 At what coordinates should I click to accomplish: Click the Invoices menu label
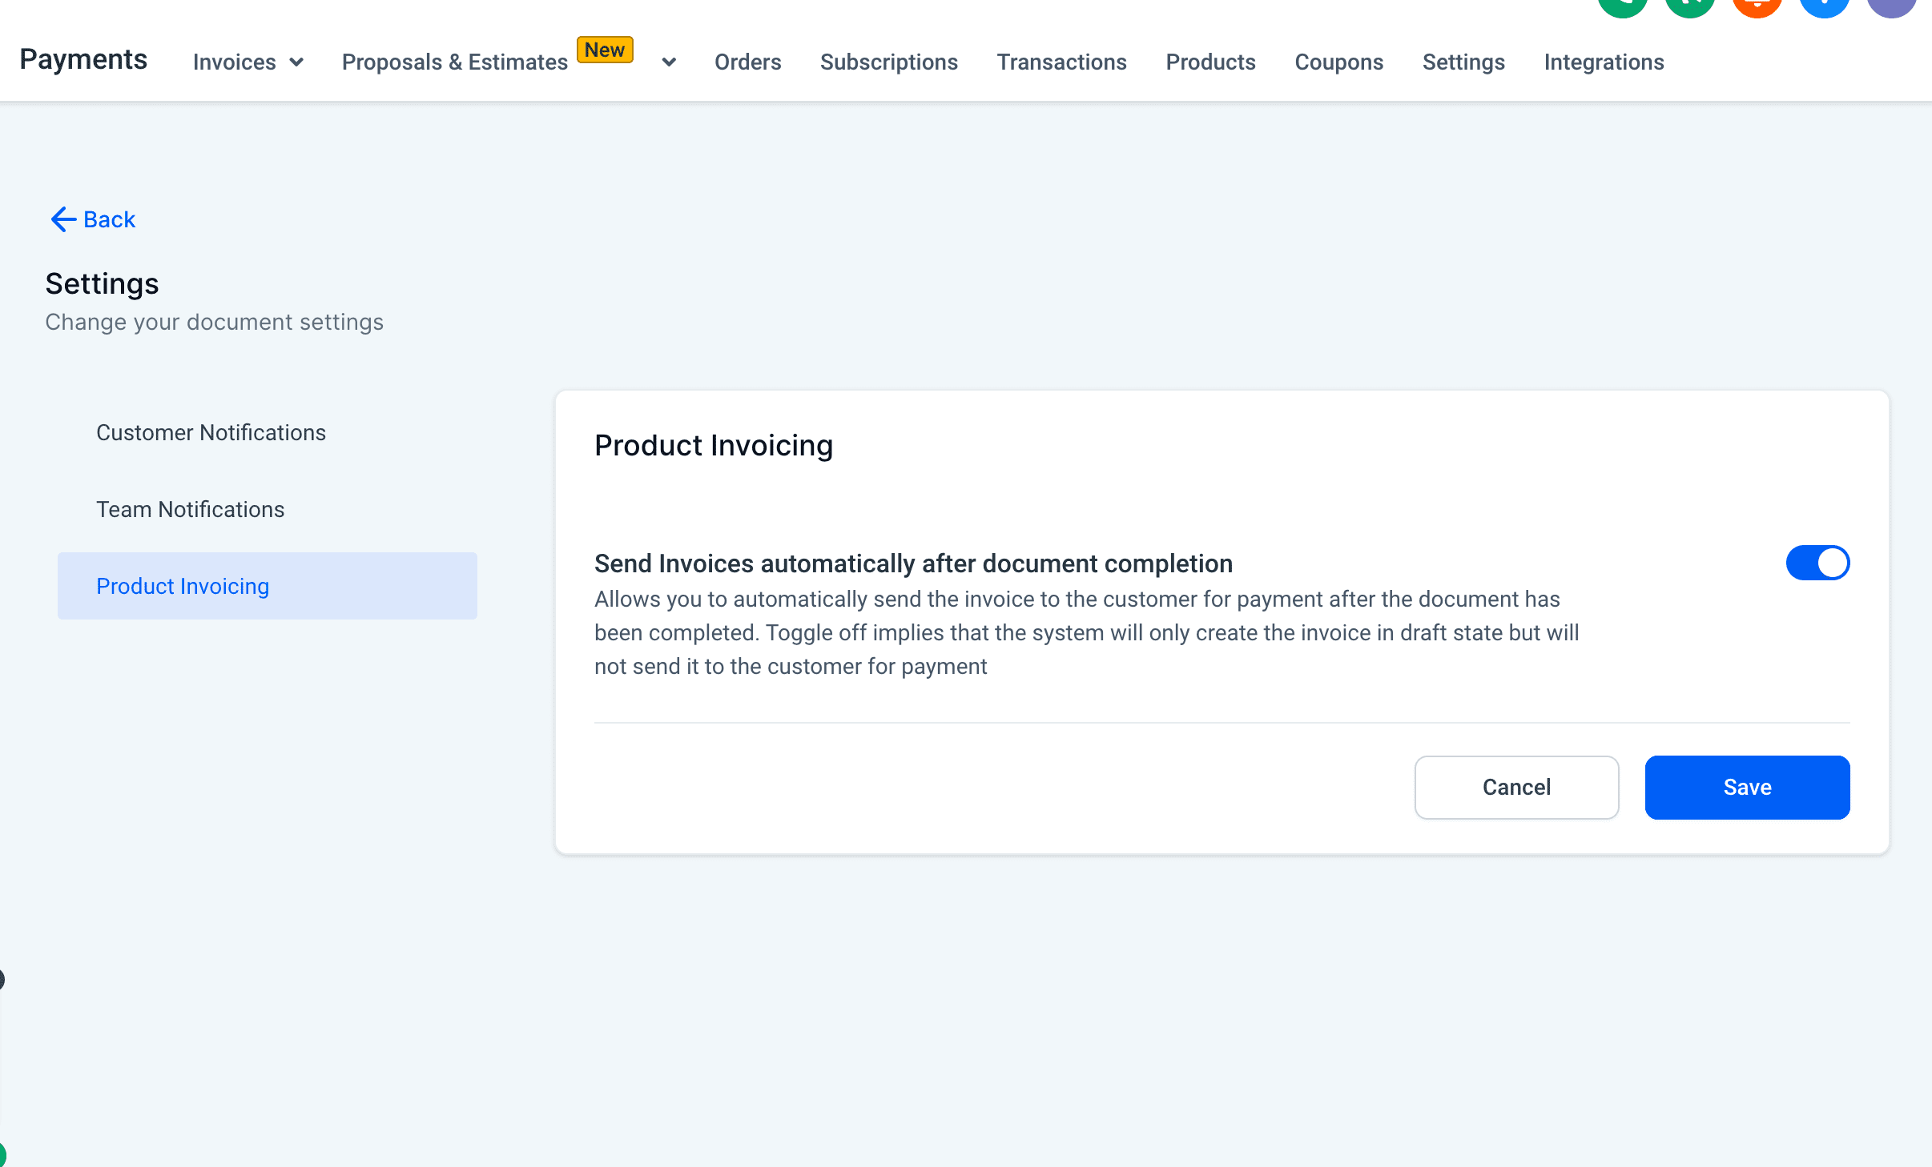234,62
